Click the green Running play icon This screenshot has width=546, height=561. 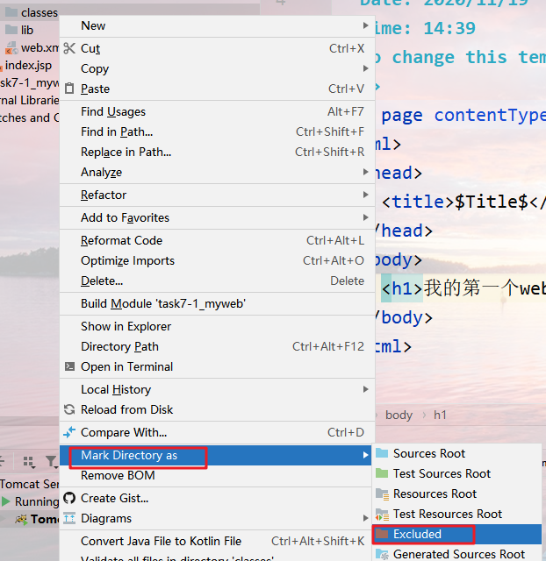point(6,501)
